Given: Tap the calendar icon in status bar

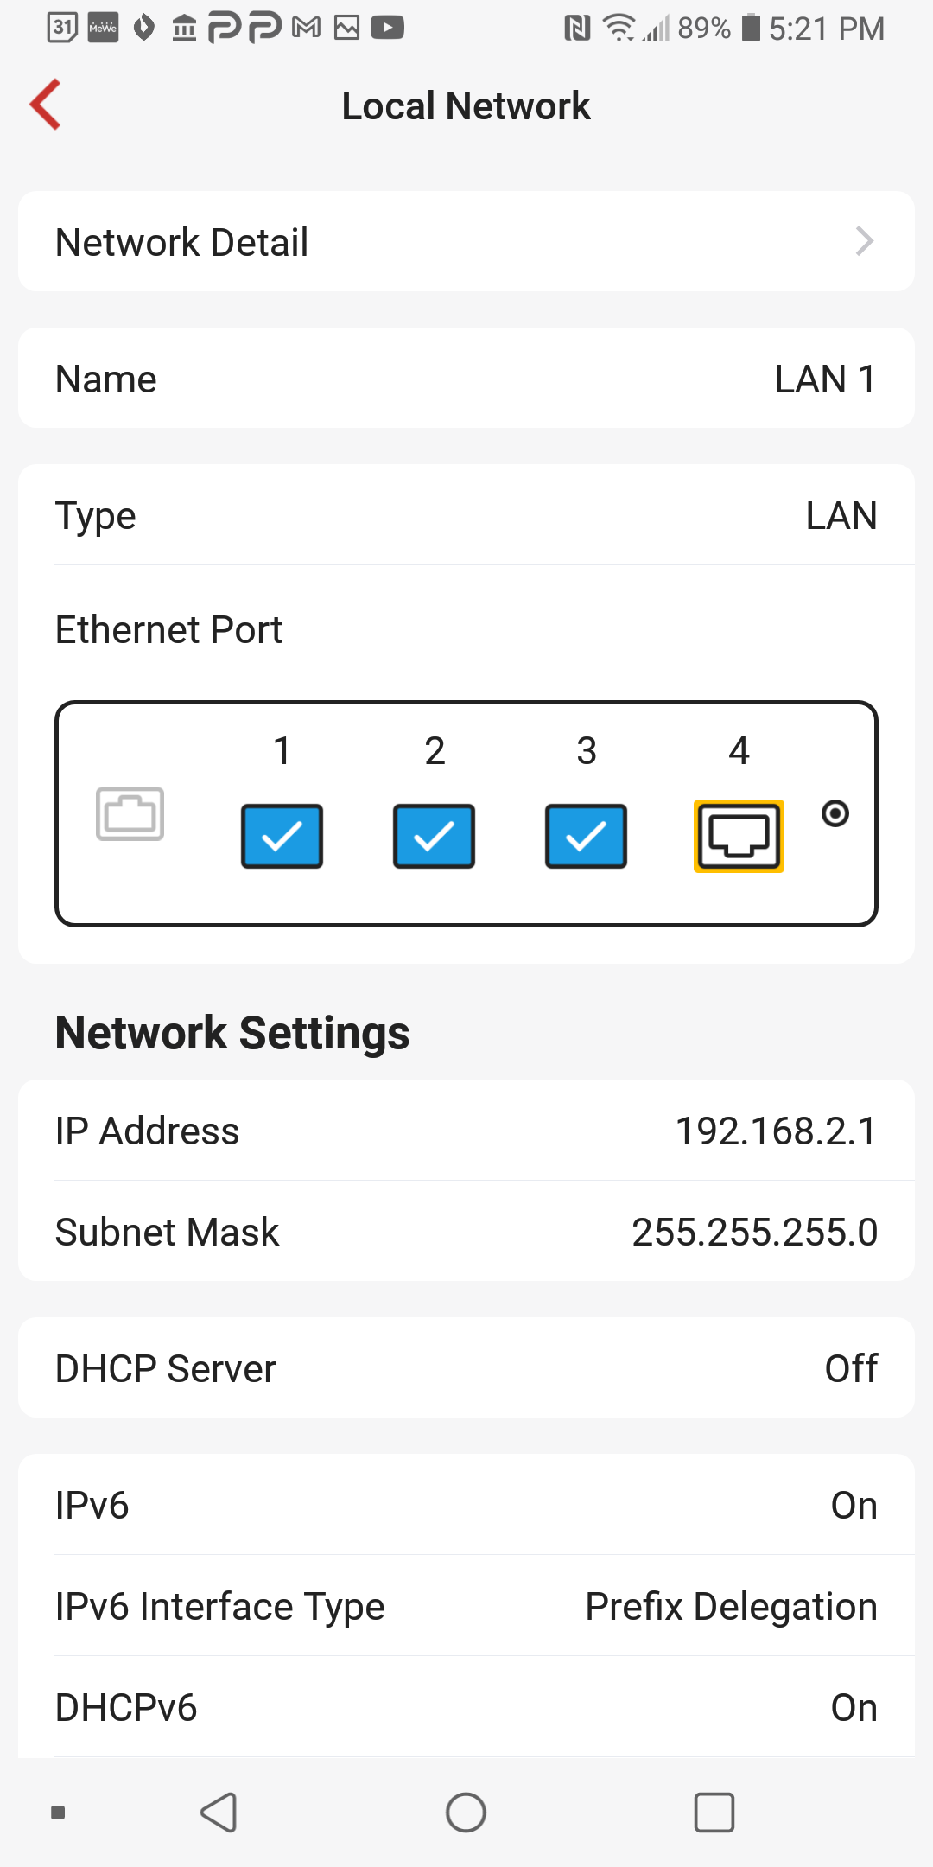Looking at the screenshot, I should 62,29.
